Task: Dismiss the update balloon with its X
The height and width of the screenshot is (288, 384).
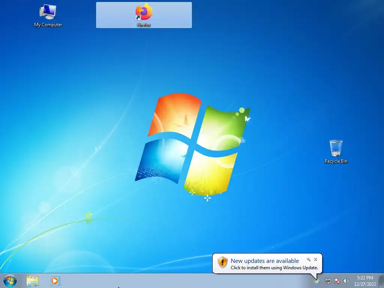Action: click(315, 259)
